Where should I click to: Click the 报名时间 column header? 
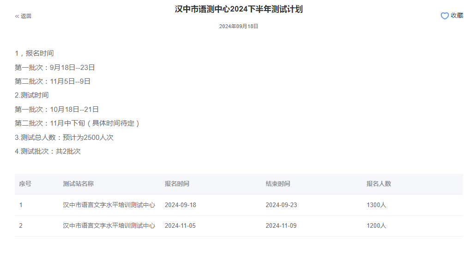[177, 184]
